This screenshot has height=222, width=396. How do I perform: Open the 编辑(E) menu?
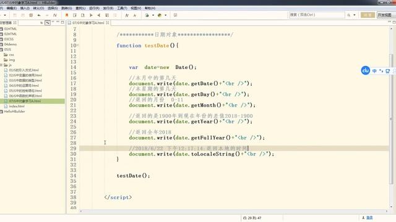[11, 8]
